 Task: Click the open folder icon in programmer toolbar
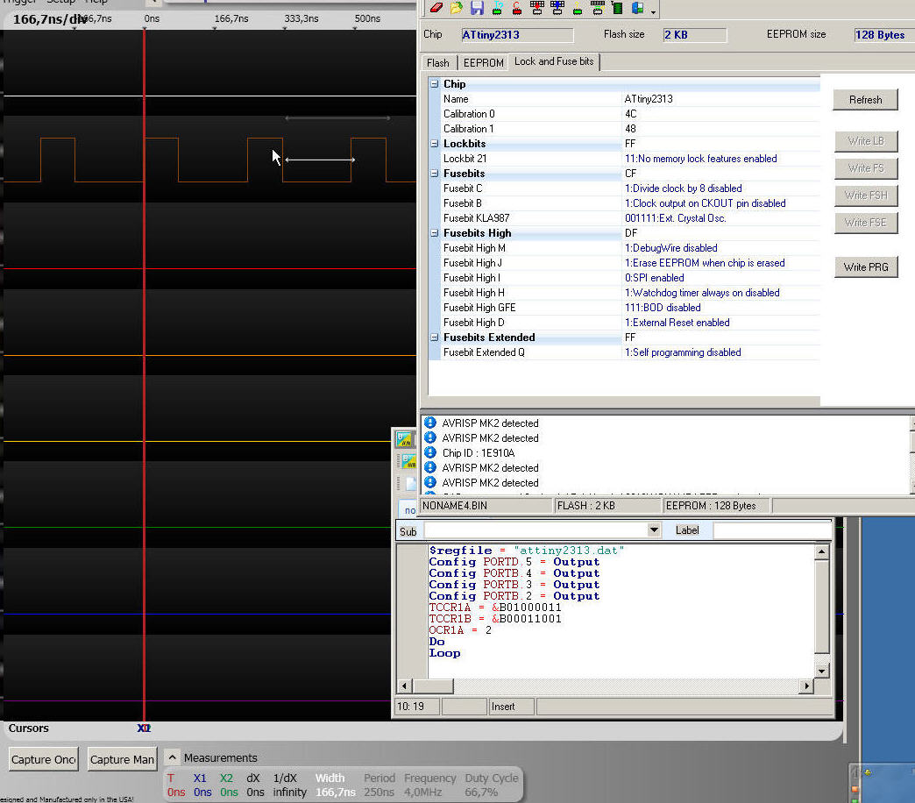(457, 8)
